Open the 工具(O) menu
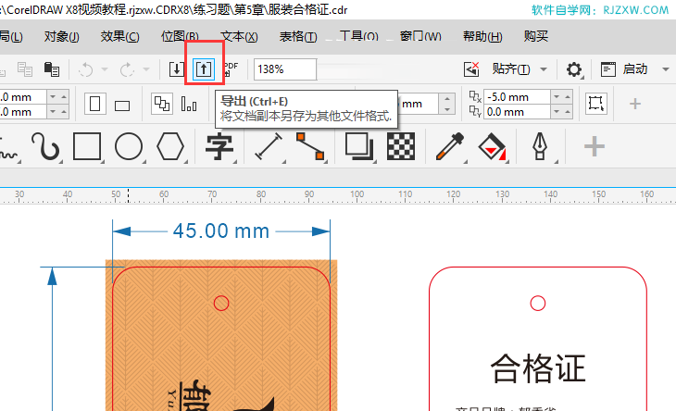This screenshot has width=676, height=411. (x=358, y=36)
